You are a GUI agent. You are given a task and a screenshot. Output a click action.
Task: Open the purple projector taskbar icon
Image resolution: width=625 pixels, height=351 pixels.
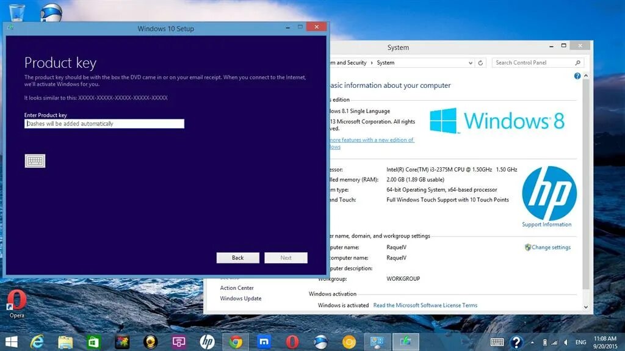click(179, 342)
